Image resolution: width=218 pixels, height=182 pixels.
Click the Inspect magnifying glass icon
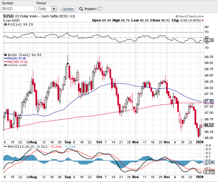(81, 9)
